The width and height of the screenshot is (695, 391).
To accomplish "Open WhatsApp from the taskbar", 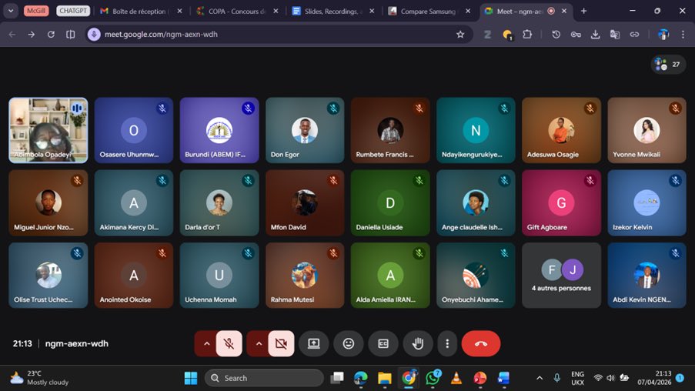I will (433, 378).
